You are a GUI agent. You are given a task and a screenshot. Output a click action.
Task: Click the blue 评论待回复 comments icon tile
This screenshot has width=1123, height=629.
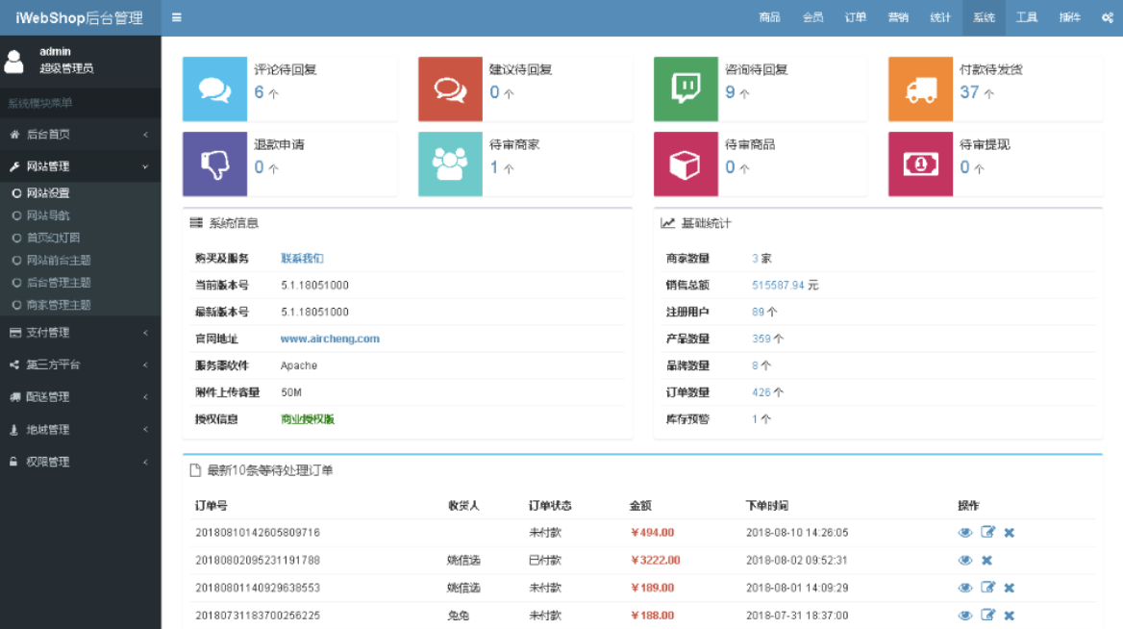(x=214, y=88)
